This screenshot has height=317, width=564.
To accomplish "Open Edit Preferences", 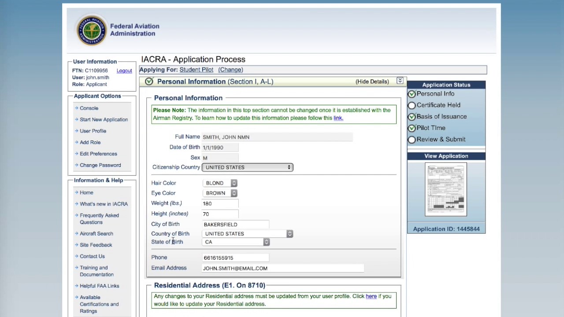I will pos(99,154).
